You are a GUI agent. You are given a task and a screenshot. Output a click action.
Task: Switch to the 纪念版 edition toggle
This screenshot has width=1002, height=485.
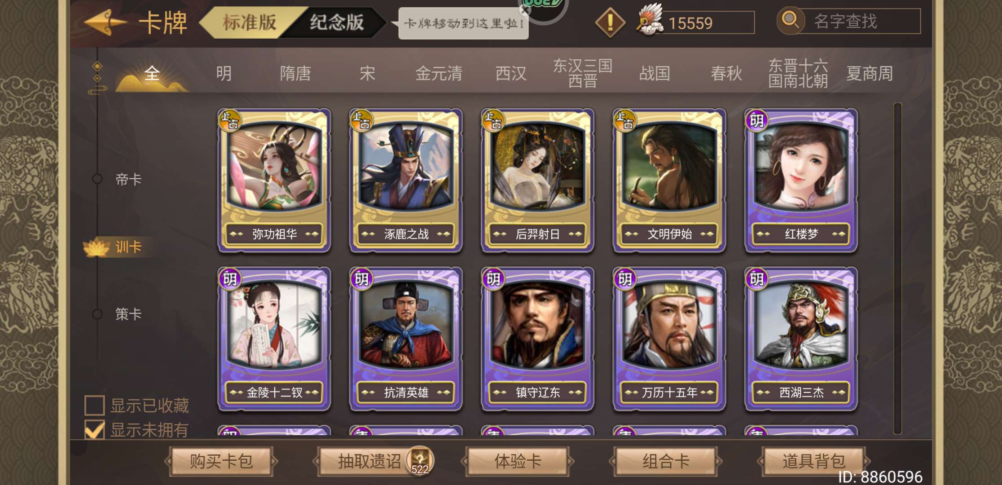(x=337, y=22)
